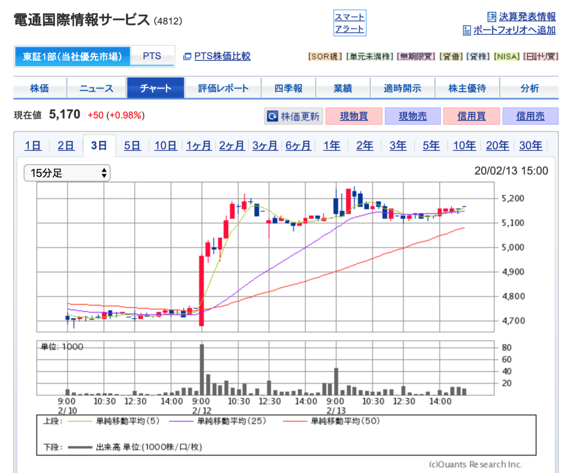Open the 四季報 tab
Screen dimensions: 561x473
click(288, 88)
